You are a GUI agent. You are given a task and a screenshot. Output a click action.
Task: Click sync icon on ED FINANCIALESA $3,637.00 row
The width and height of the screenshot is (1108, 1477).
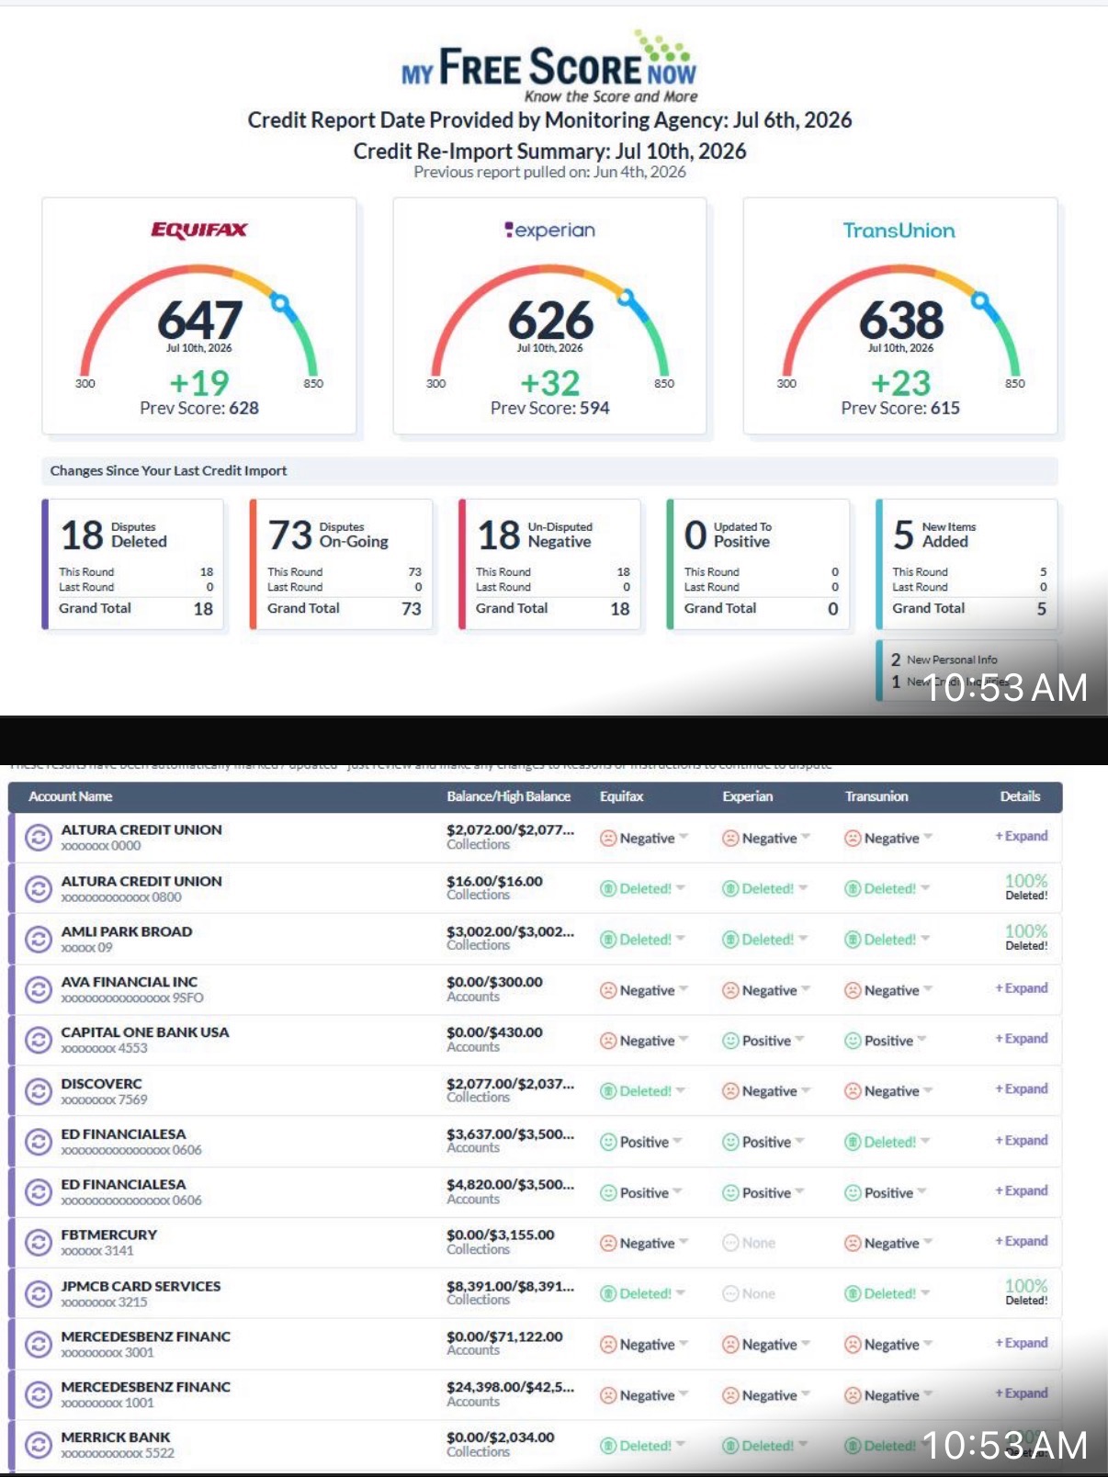pos(39,1142)
